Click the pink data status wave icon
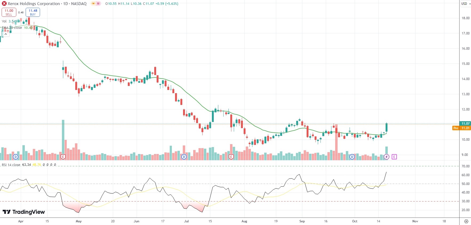 [98, 4]
